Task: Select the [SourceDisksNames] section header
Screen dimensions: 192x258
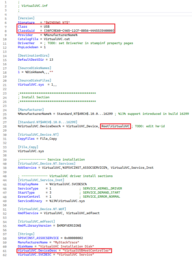Action: click(35, 68)
